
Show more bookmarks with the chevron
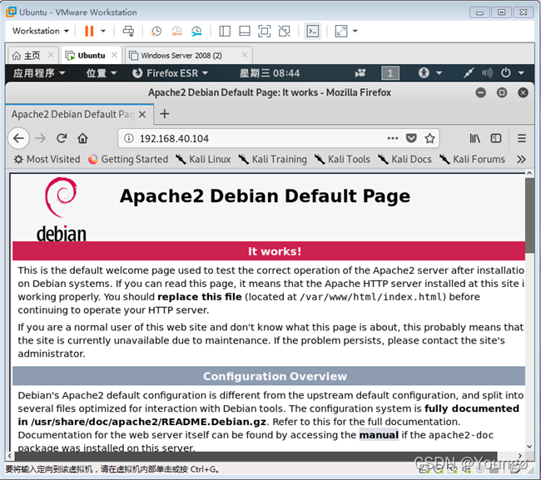[521, 160]
